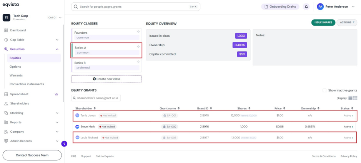Open Dashboard in the sidebar
Viewport: 361px width, 163px height.
tap(18, 30)
